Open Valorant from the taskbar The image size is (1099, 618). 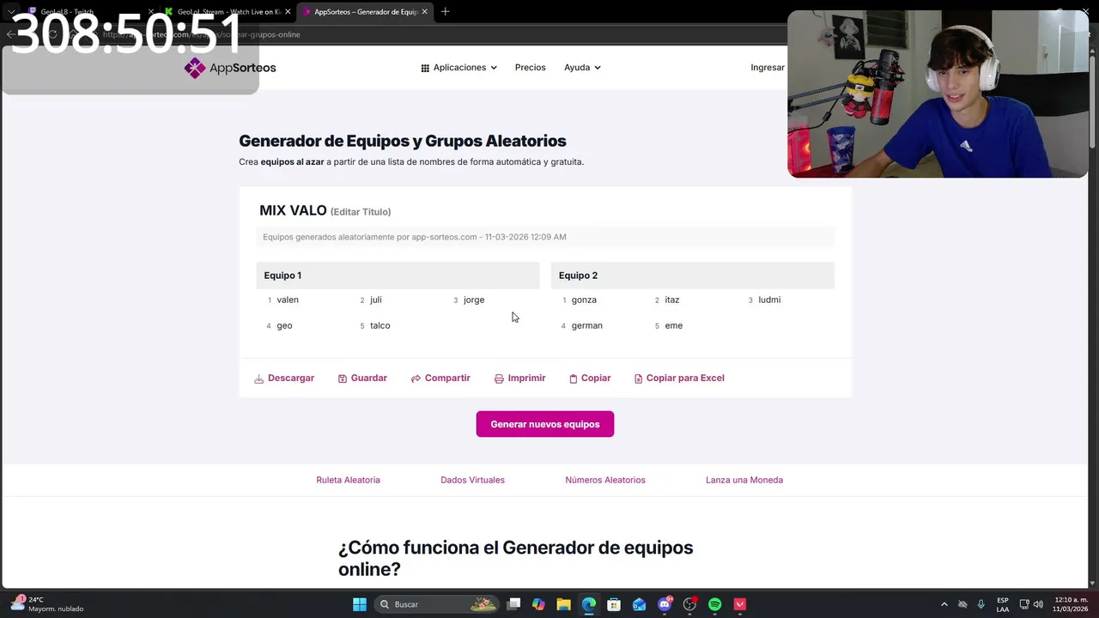[740, 604]
